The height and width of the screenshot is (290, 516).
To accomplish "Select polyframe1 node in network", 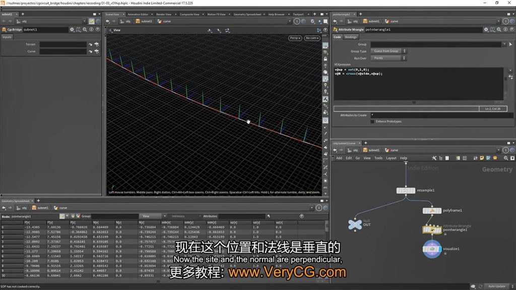I will point(432,210).
